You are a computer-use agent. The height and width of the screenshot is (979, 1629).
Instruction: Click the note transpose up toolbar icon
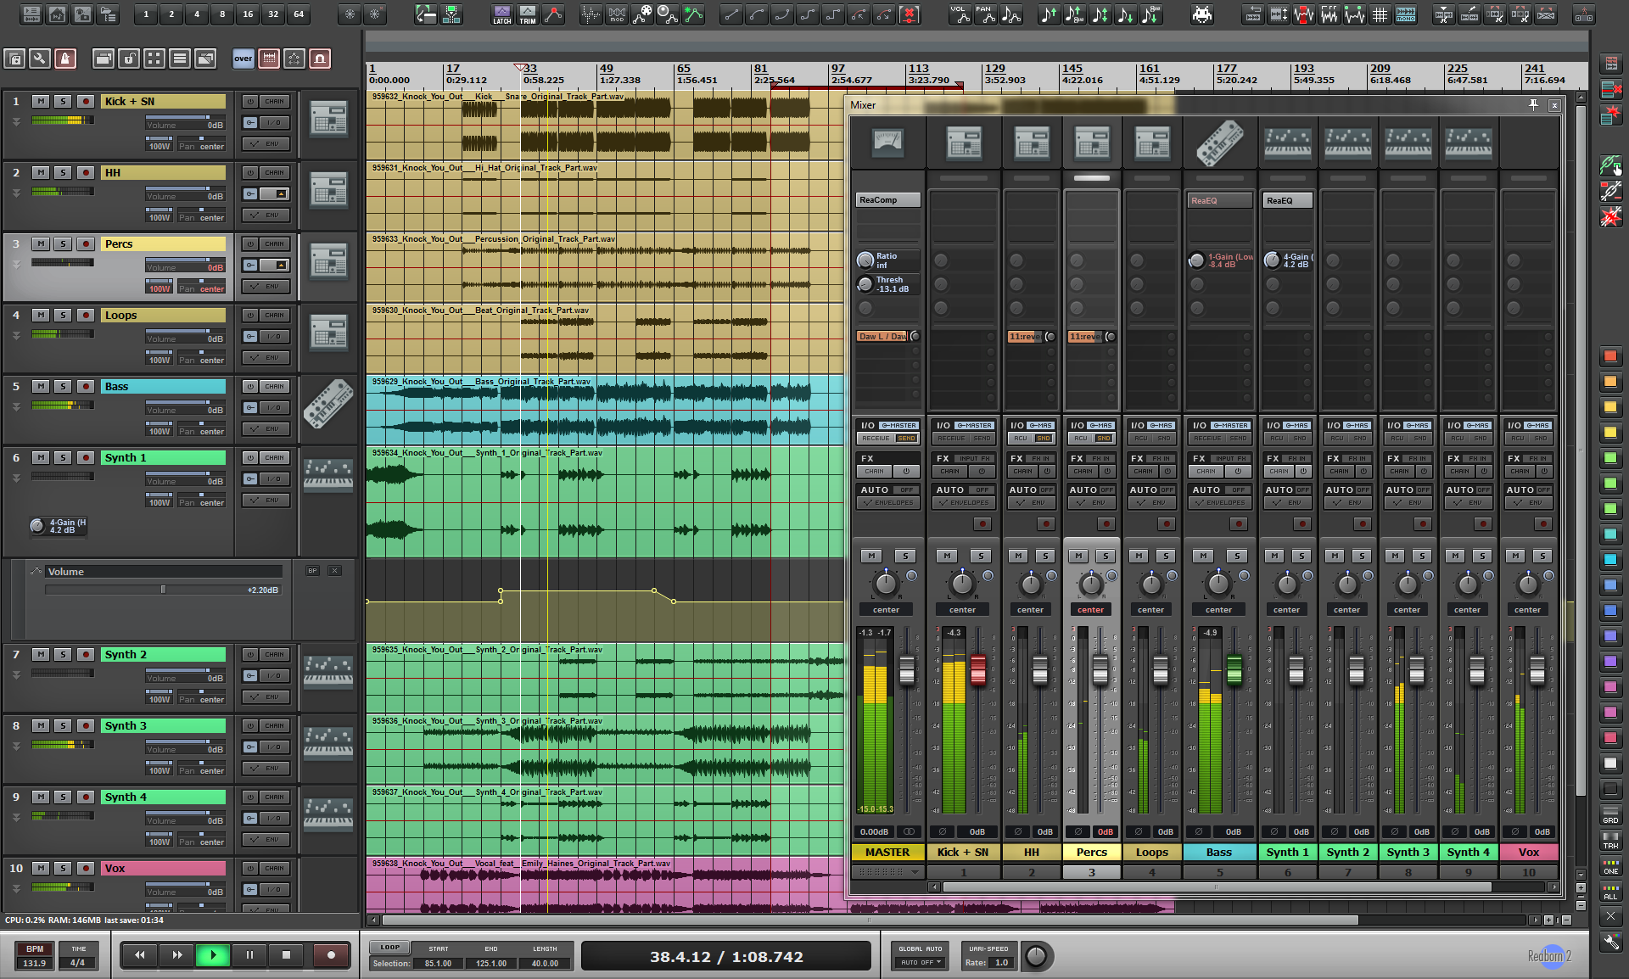[1049, 14]
